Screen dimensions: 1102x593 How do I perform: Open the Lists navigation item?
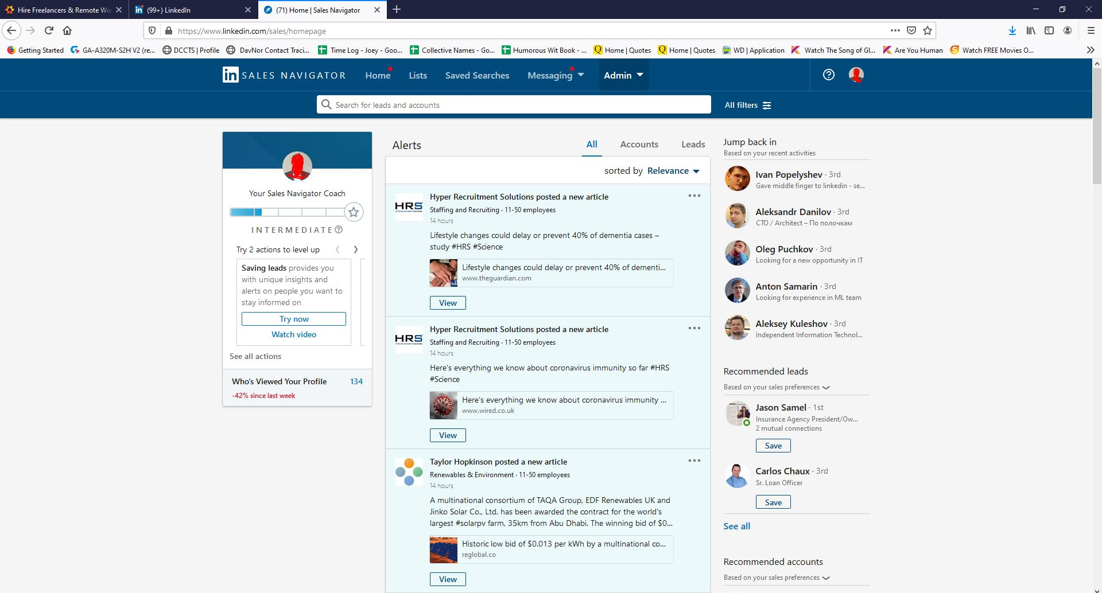coord(418,75)
